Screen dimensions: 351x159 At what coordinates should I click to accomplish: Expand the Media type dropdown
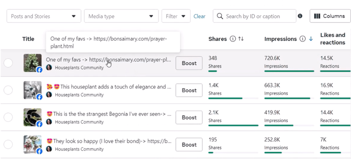tap(121, 16)
